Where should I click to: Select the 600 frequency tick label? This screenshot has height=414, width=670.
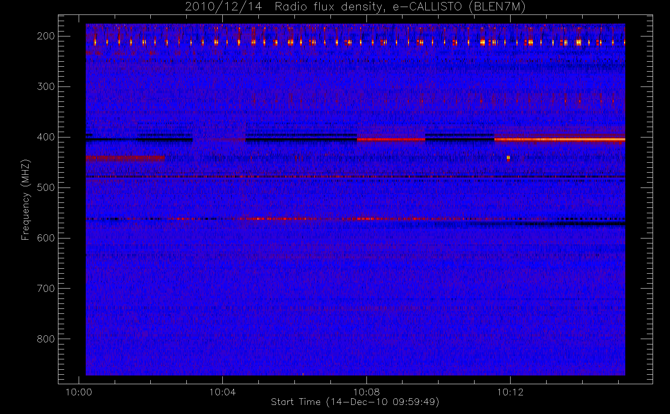(46, 238)
